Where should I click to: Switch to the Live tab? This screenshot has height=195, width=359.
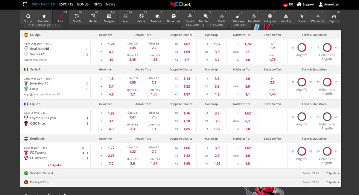coord(61,17)
